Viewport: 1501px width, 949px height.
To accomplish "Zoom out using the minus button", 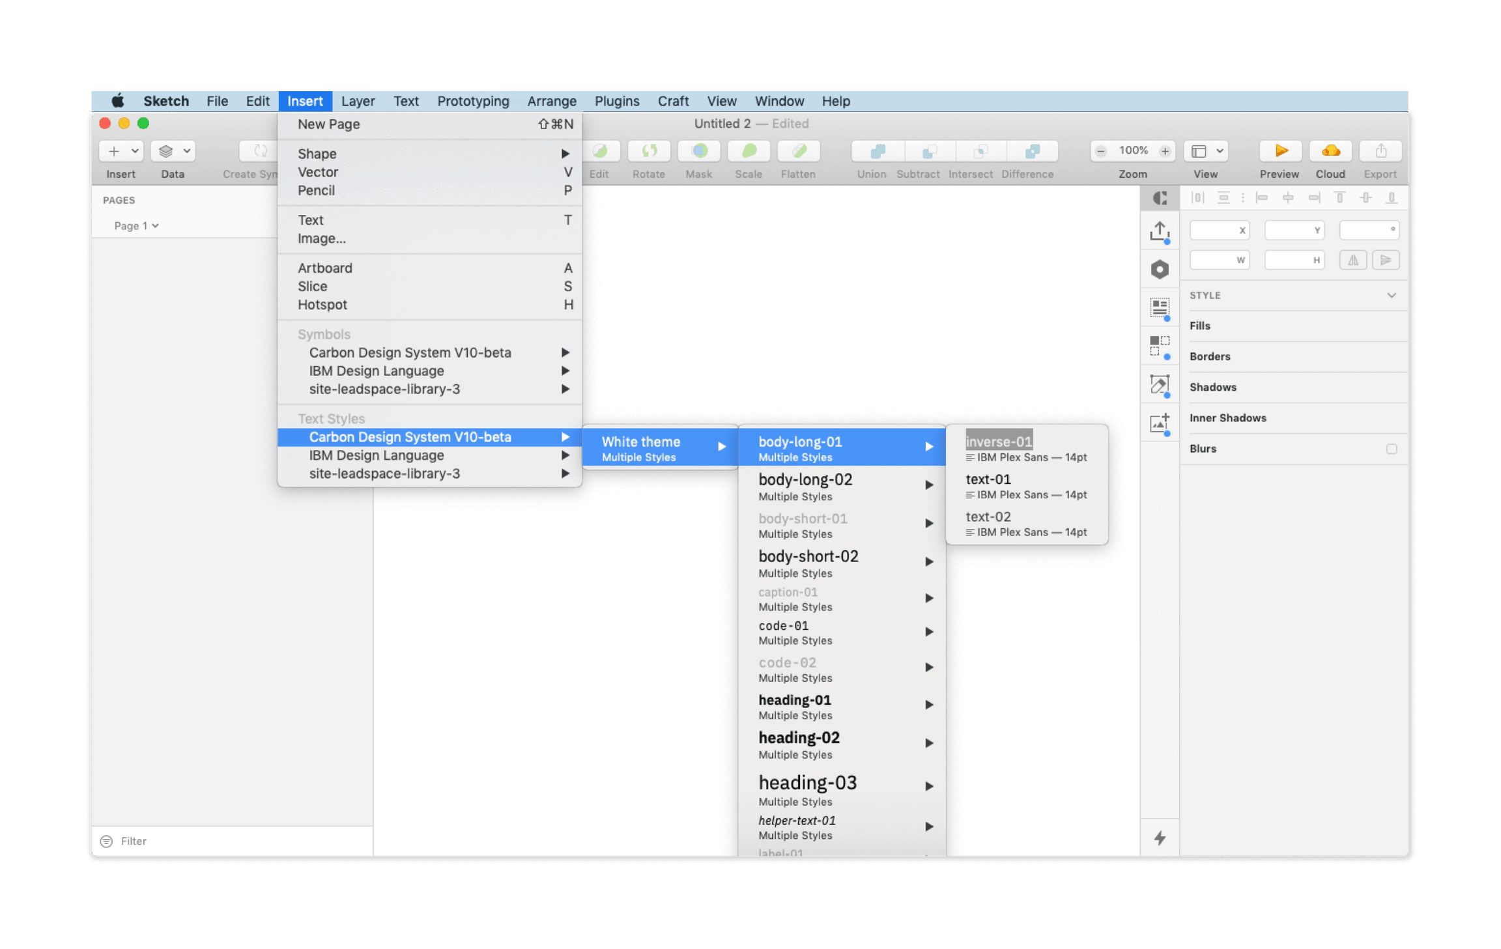I will (x=1101, y=150).
